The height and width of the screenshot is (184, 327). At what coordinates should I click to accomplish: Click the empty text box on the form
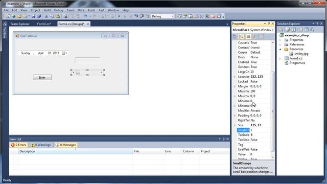[87, 60]
